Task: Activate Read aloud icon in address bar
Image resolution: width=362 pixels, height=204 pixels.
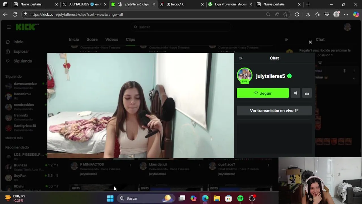Action: pos(277,14)
